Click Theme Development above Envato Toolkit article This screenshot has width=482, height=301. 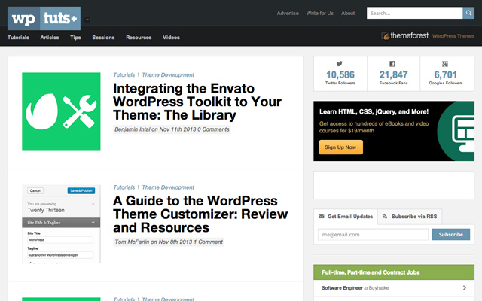tap(168, 75)
